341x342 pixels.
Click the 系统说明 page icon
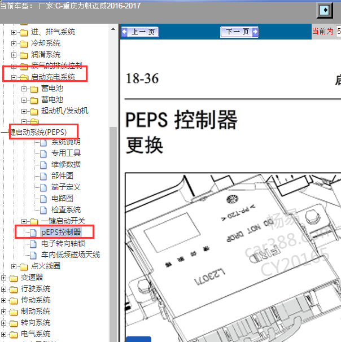pos(43,143)
